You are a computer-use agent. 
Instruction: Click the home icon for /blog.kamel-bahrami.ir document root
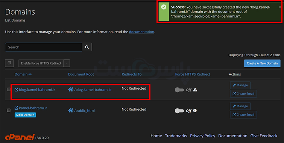(x=71, y=89)
